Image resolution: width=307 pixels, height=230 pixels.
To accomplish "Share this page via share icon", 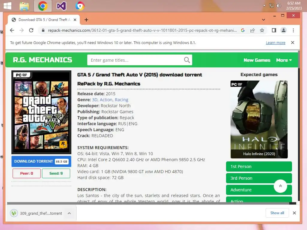I will 252,30.
